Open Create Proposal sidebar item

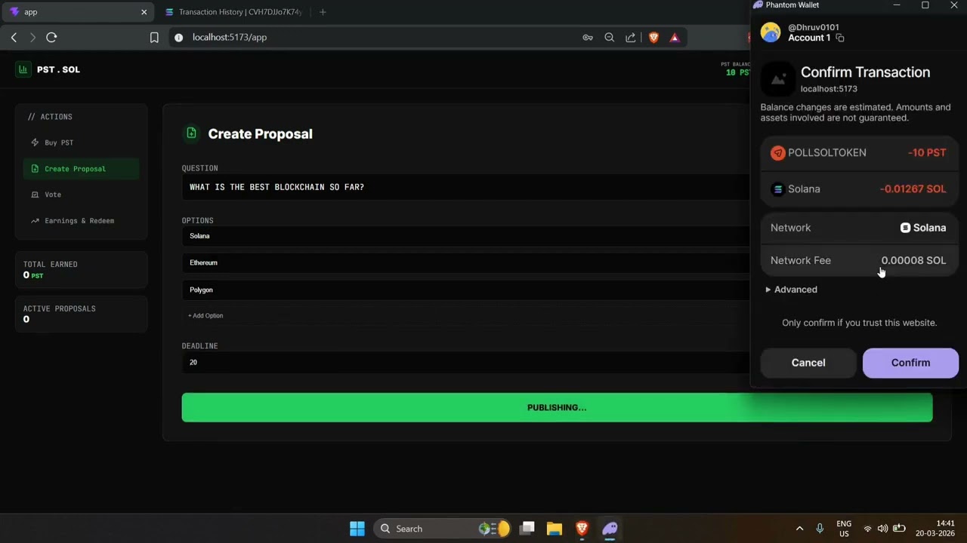pos(81,169)
